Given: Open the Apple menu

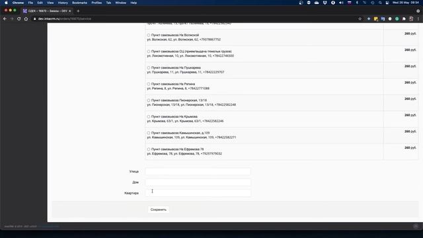Looking at the screenshot, I should click(6, 3).
